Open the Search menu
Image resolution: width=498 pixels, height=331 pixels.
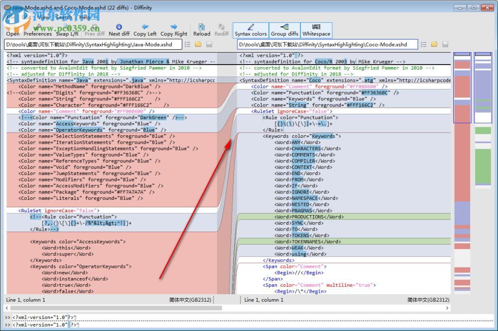(x=63, y=17)
